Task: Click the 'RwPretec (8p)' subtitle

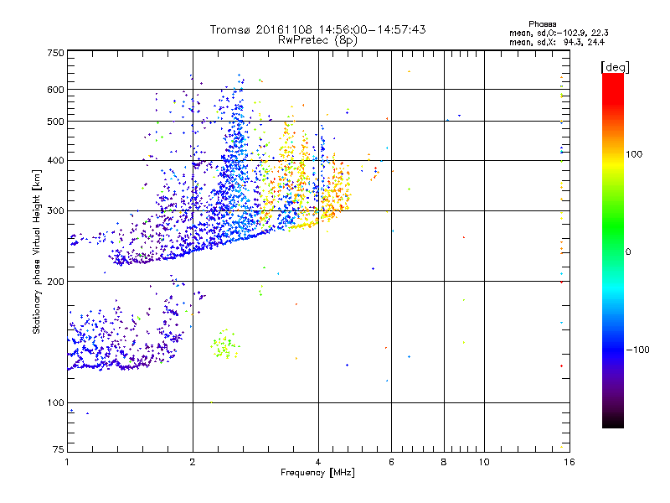Action: tap(317, 40)
